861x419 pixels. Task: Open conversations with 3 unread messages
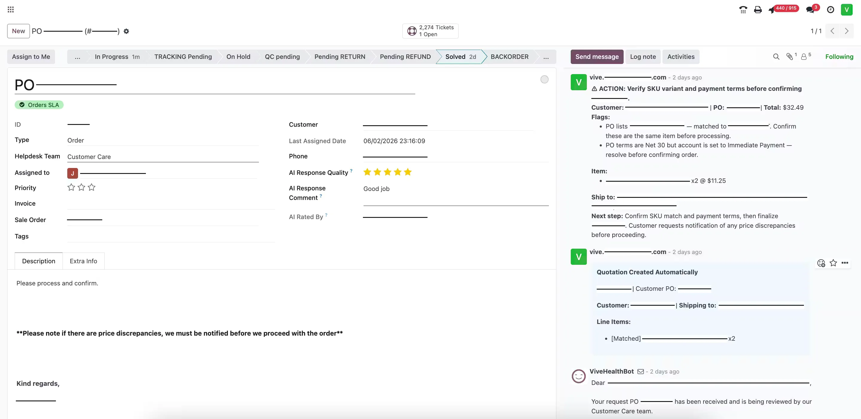pos(813,9)
